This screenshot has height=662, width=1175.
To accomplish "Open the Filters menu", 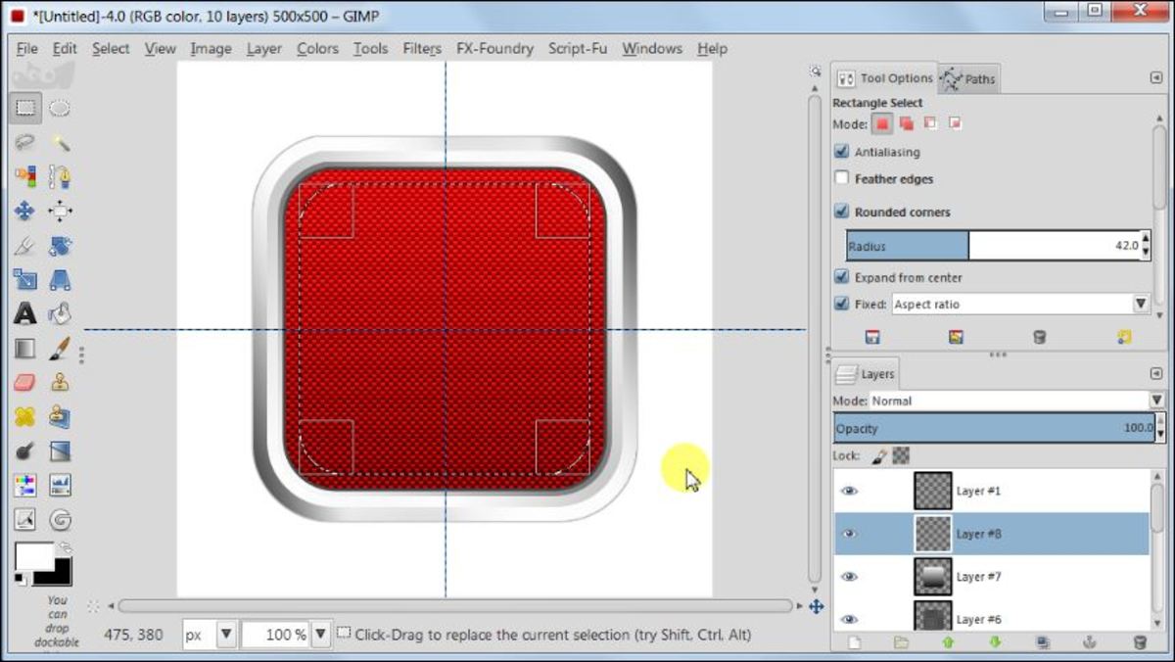I will pos(421,48).
